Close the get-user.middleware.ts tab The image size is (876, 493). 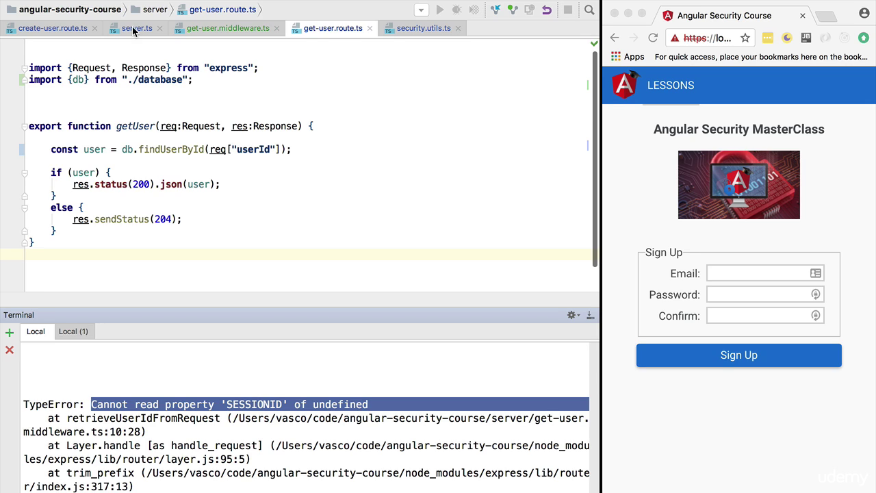[x=276, y=29]
